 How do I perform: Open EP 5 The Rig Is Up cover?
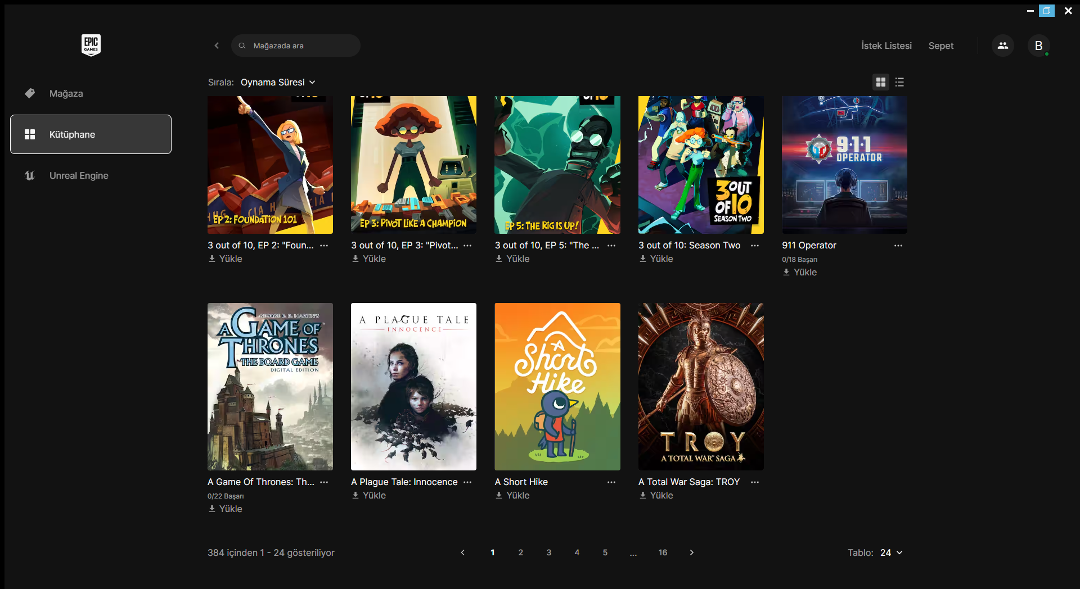(557, 165)
